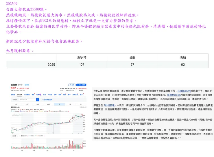Click the stock code input field
214x157 pixels.
(27, 100)
